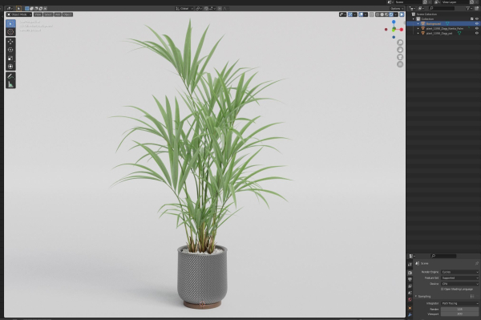This screenshot has height=320, width=481.
Task: Switch to material preview shading
Action: point(386,14)
